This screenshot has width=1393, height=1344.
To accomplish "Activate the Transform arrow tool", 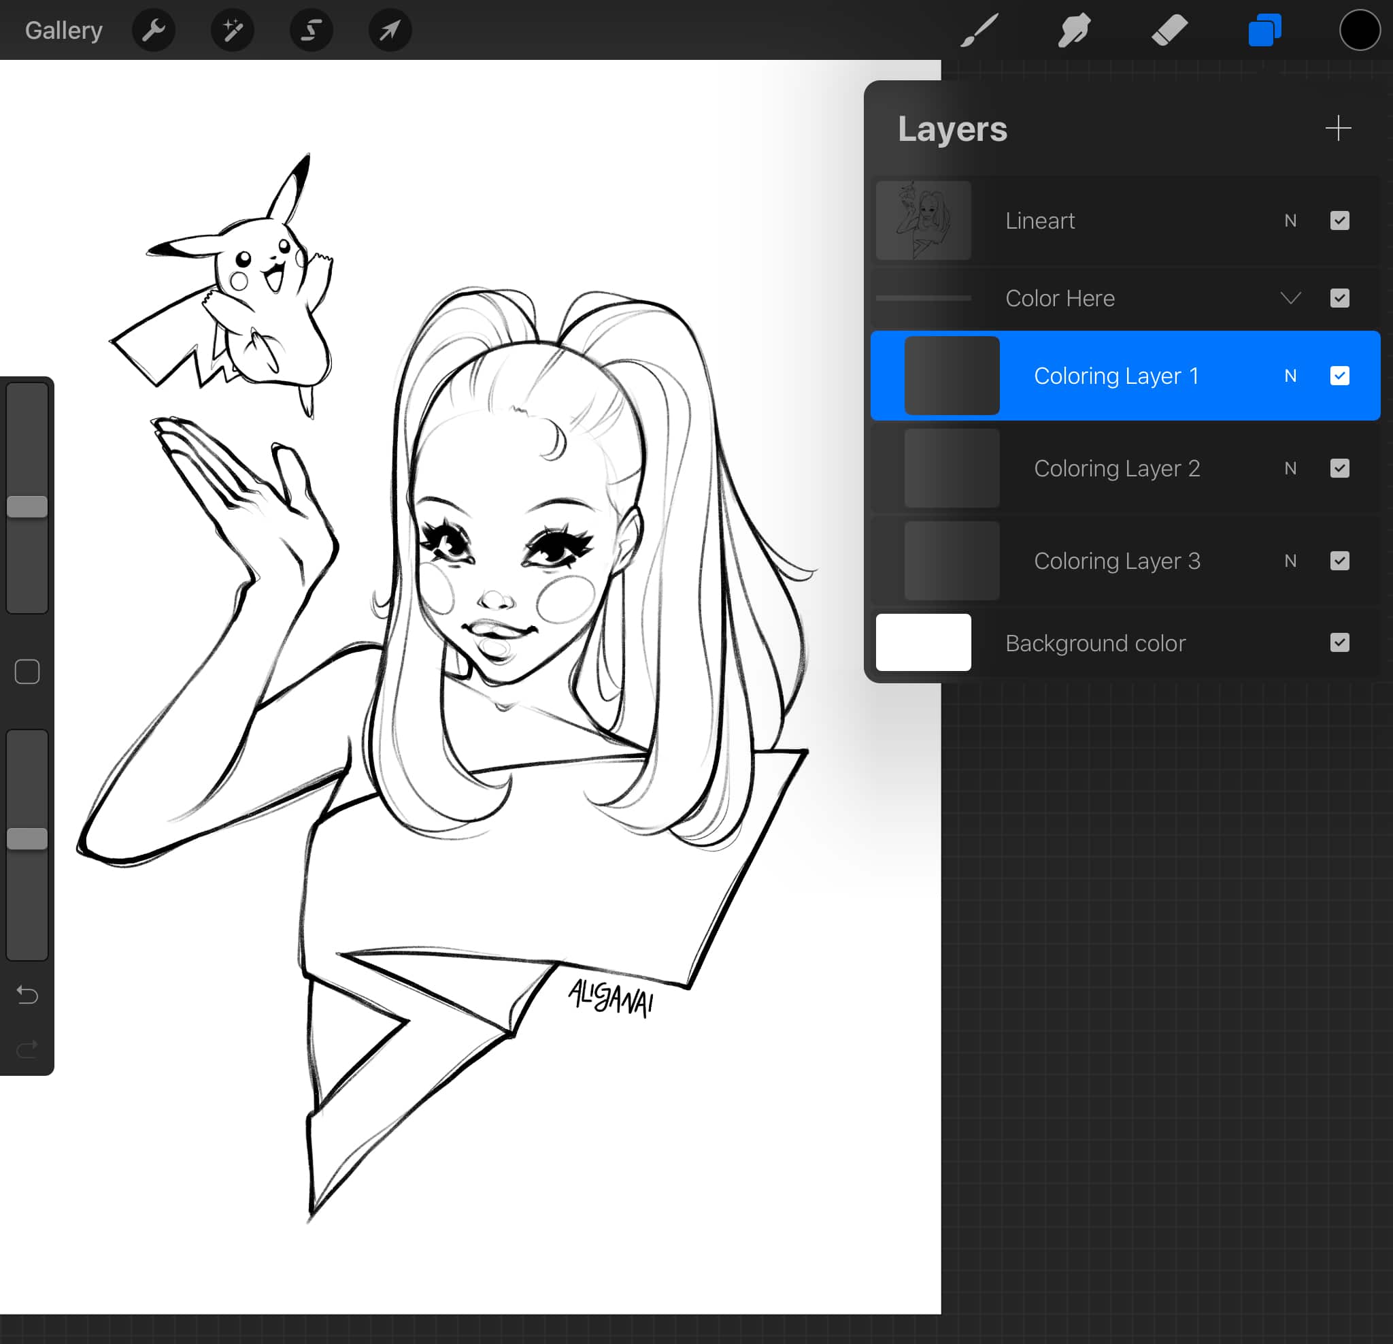I will click(x=390, y=30).
